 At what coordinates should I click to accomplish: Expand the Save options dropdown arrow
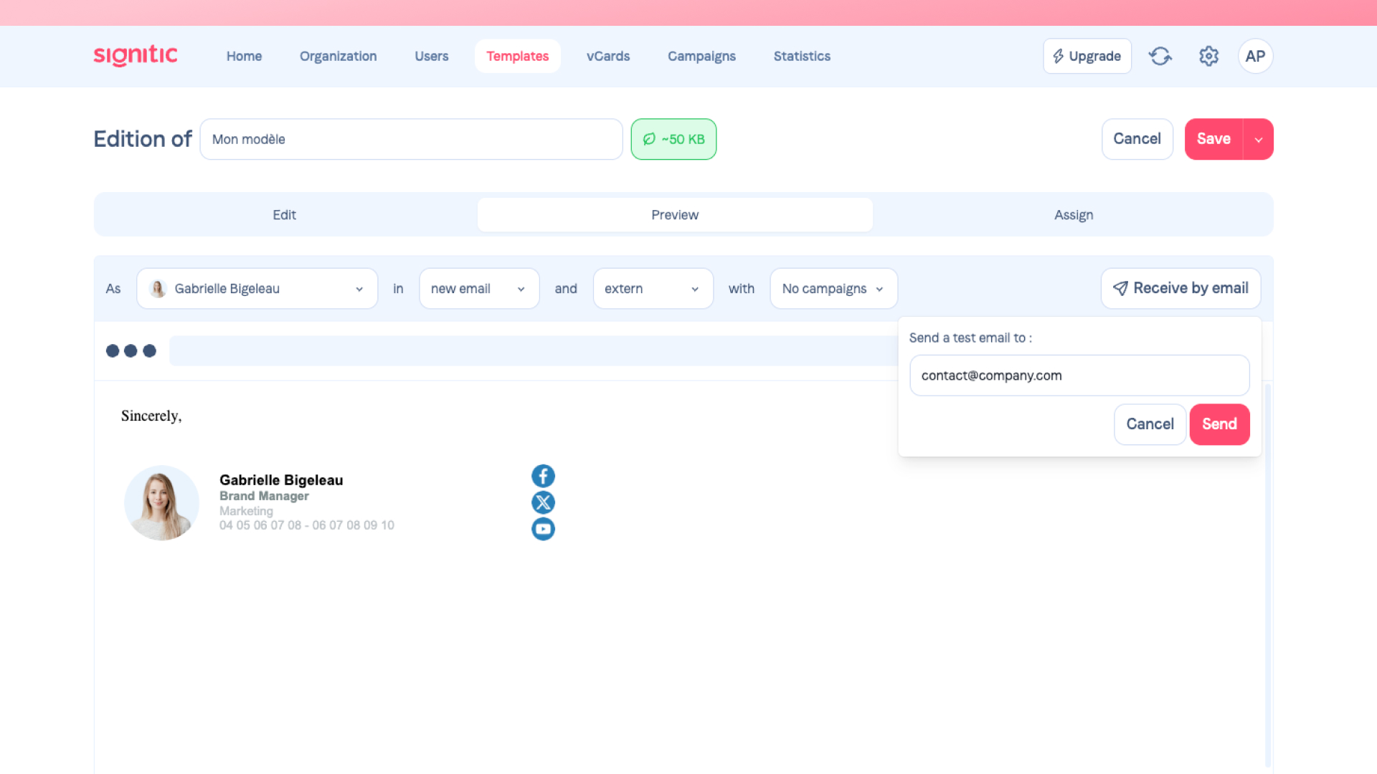click(x=1259, y=139)
